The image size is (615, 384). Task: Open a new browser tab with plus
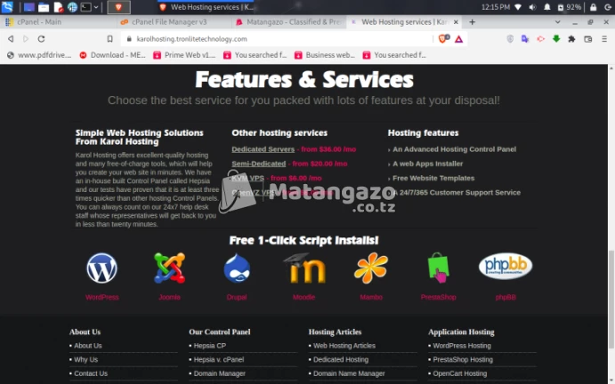473,22
